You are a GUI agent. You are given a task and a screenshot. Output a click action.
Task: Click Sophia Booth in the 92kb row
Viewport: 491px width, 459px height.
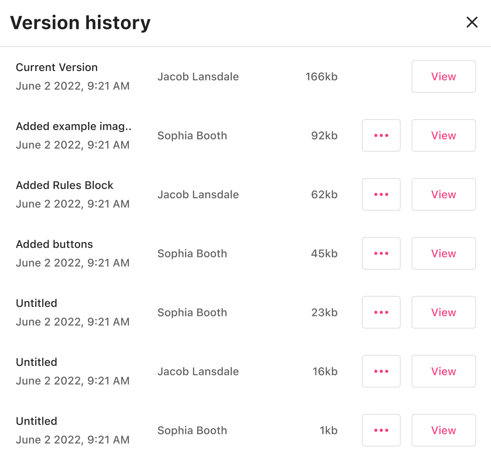coord(192,135)
